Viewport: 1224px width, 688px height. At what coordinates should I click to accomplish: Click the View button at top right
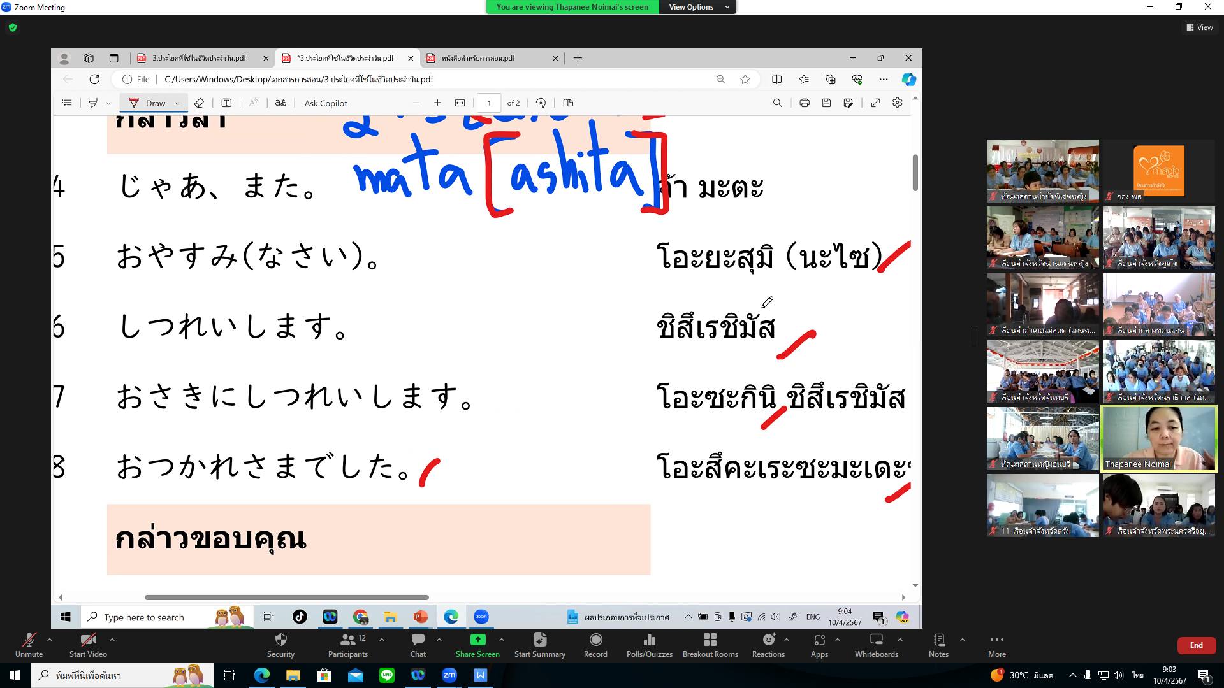click(x=1199, y=27)
